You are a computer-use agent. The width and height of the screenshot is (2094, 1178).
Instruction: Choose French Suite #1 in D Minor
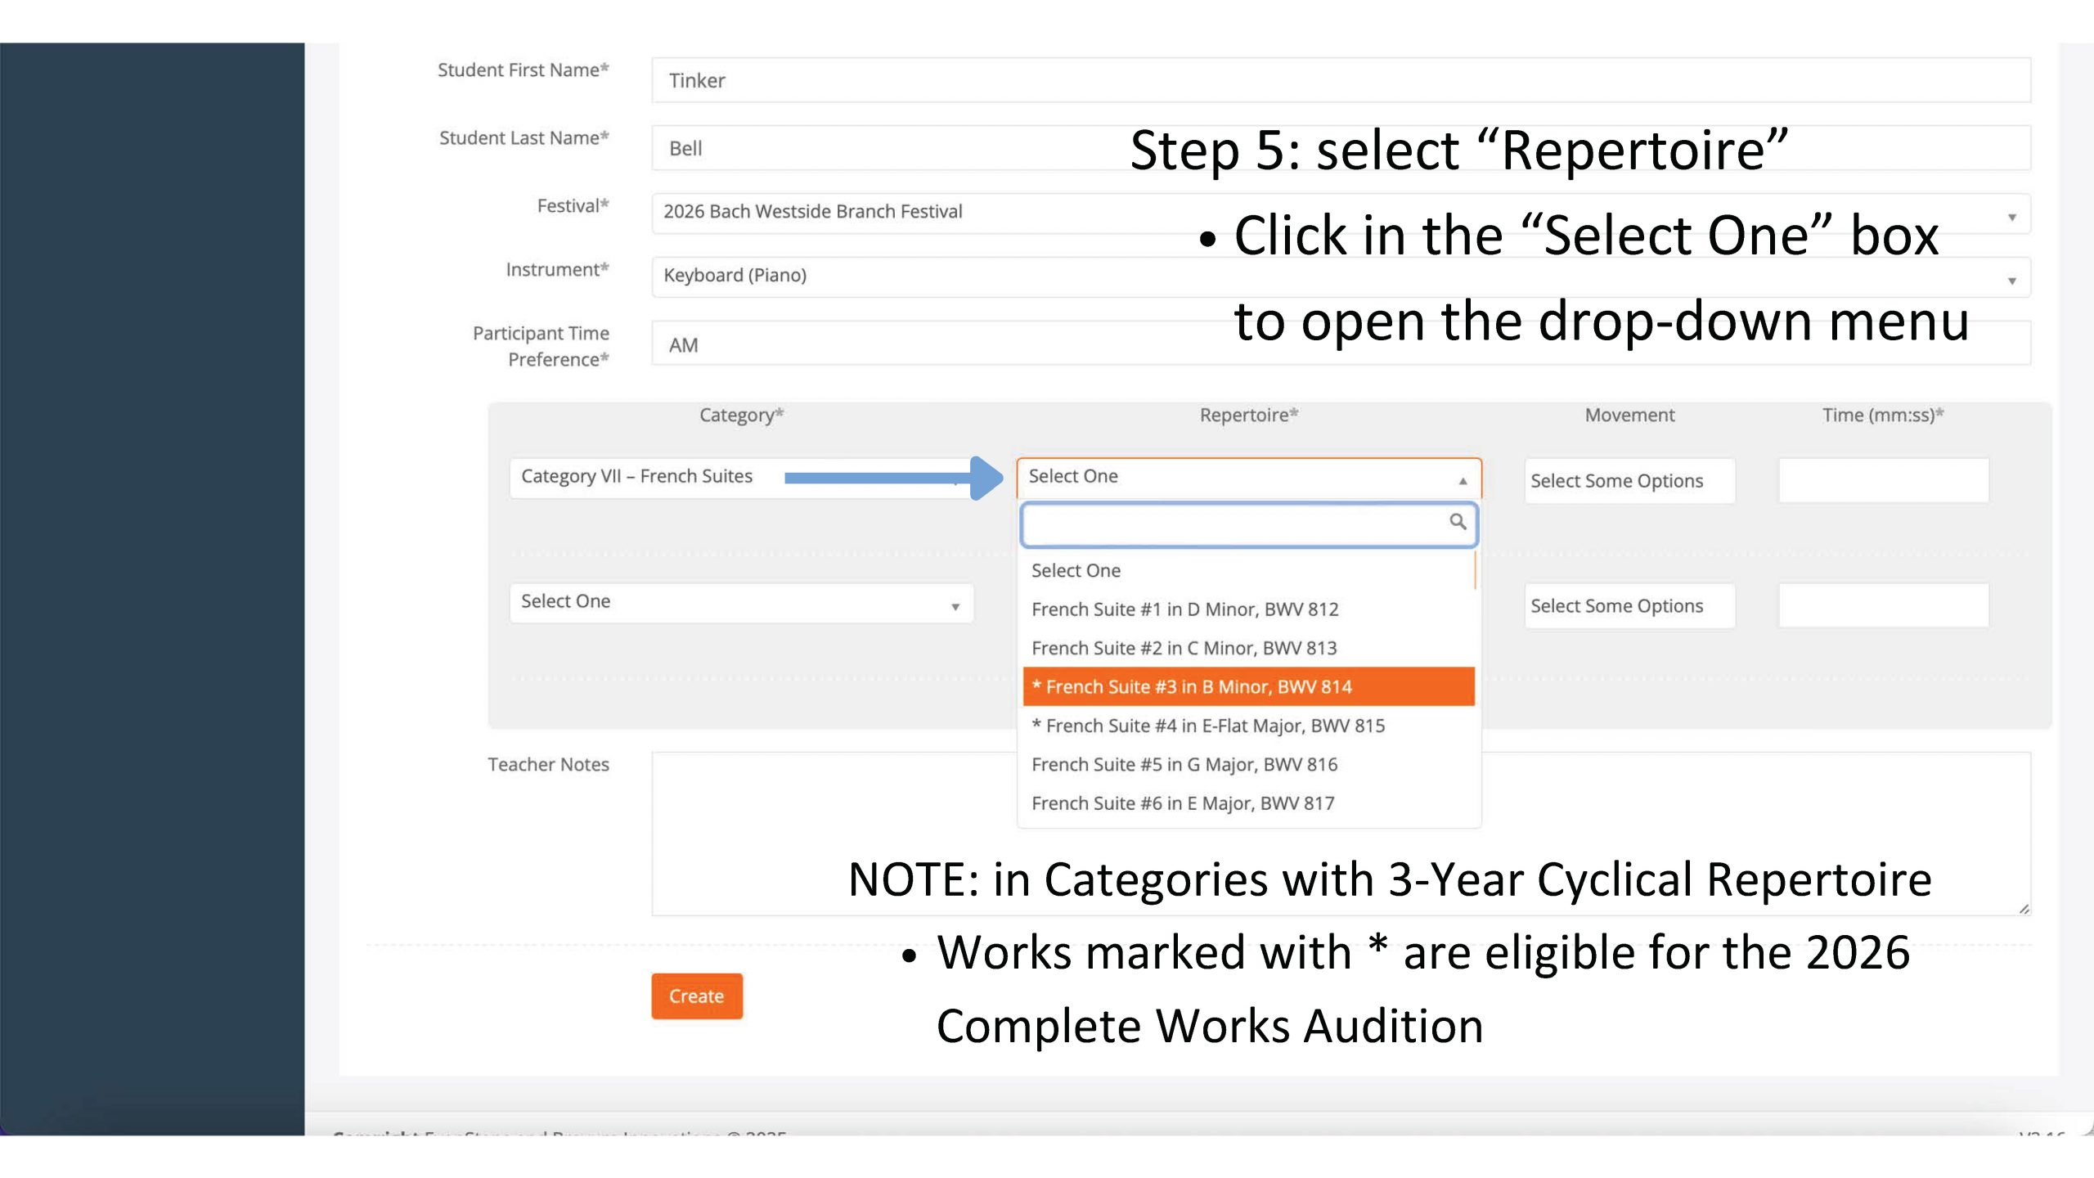tap(1184, 609)
